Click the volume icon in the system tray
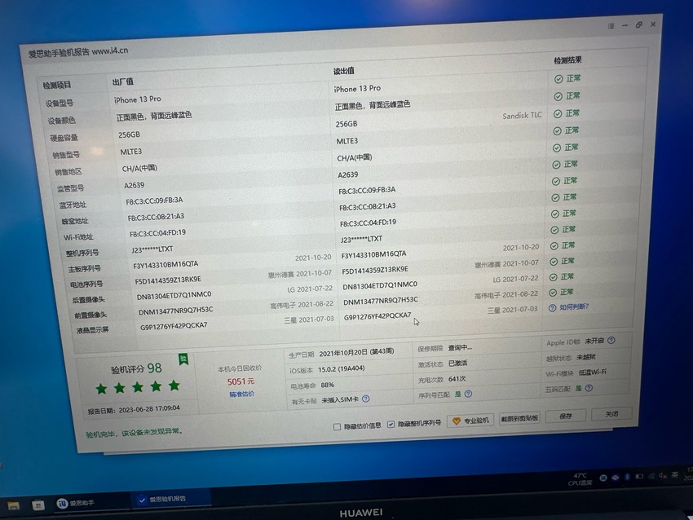The image size is (693, 520). (662, 475)
